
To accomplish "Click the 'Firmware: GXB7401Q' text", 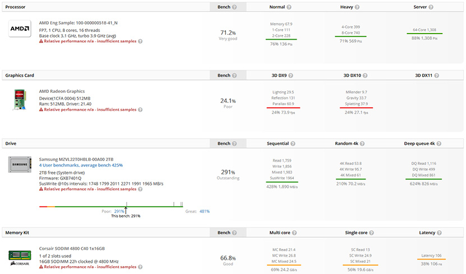I will click(60, 178).
